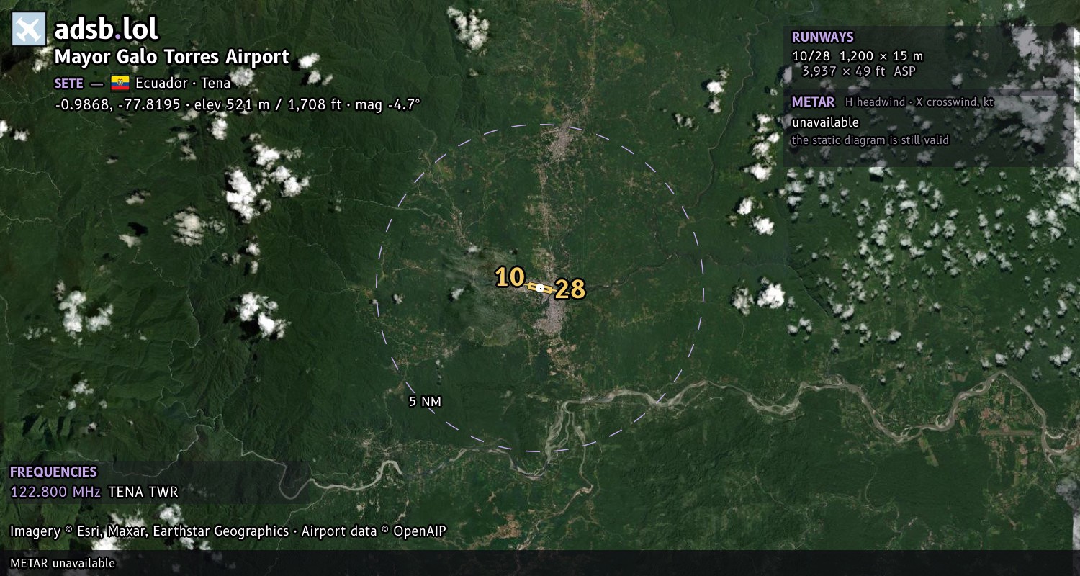Click the white airport reference dot on the runway
1080x576 pixels.
pyautogui.click(x=540, y=287)
